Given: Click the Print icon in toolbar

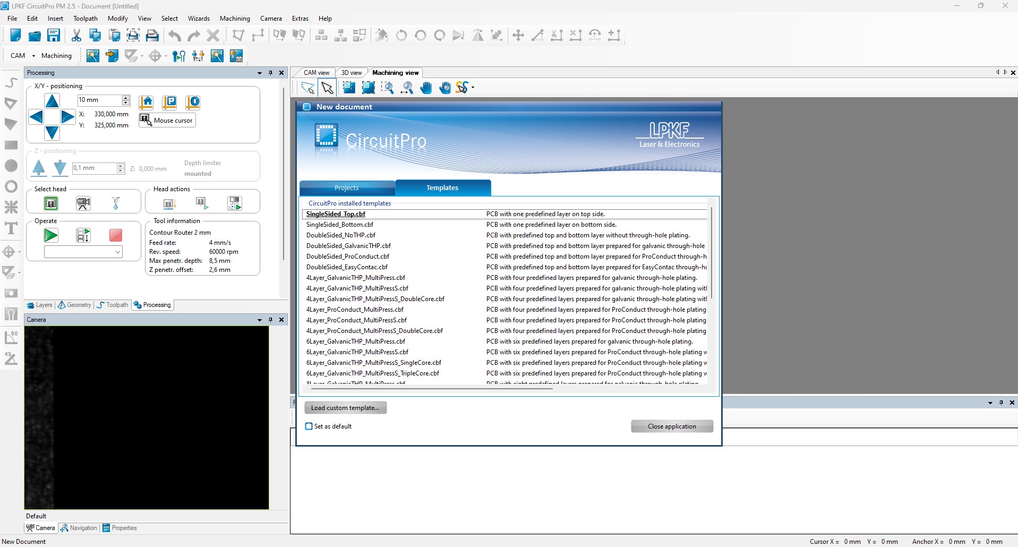Looking at the screenshot, I should [x=152, y=36].
